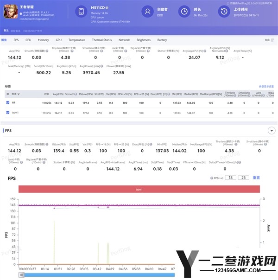Click help icon under FPS section BigJank label
The height and width of the screenshot is (280, 278).
(44, 162)
